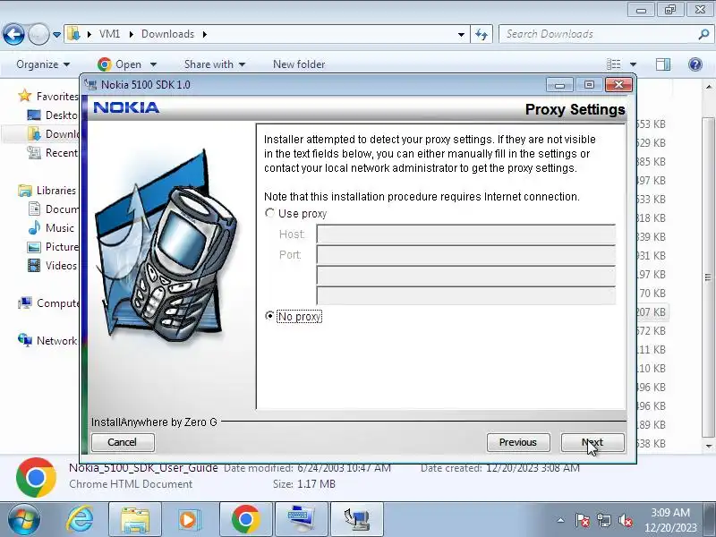Select the Use proxy radio button
Viewport: 716px width, 537px height.
coord(270,213)
